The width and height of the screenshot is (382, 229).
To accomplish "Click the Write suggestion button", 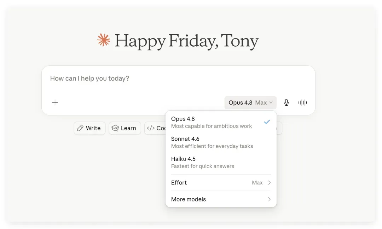I will [x=89, y=128].
